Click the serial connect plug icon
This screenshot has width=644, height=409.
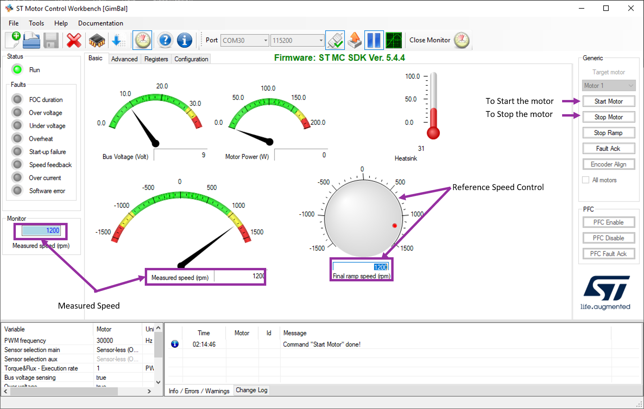[x=335, y=40]
